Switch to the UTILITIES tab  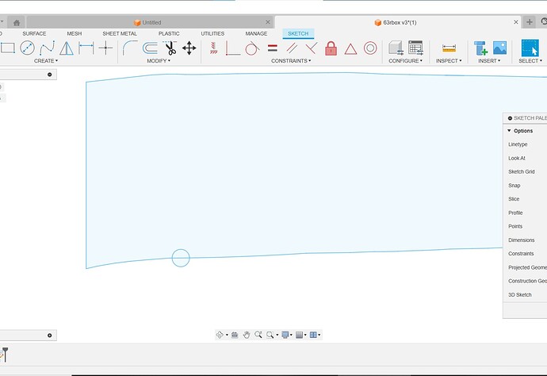click(x=212, y=33)
